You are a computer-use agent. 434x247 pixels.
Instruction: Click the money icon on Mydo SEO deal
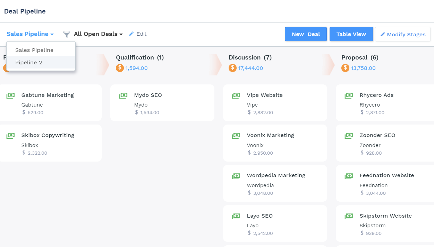point(123,95)
